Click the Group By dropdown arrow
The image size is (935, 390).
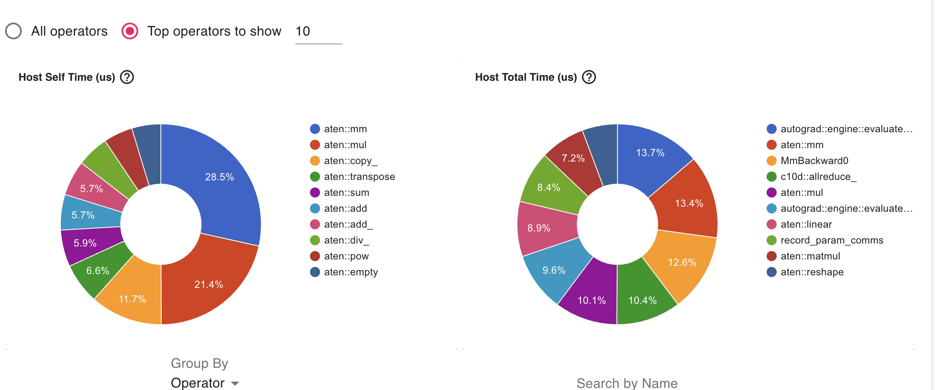point(235,383)
